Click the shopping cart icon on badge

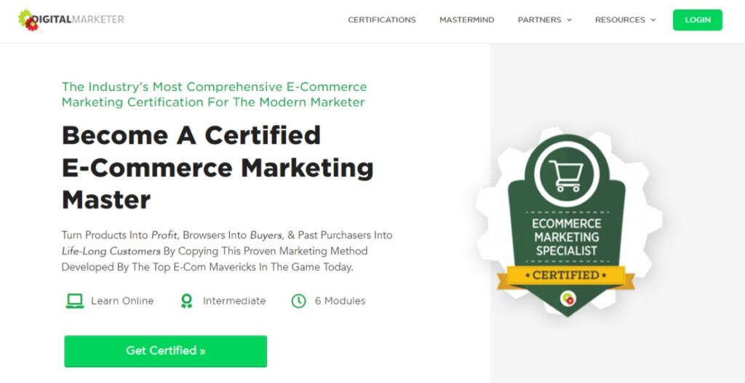[566, 175]
